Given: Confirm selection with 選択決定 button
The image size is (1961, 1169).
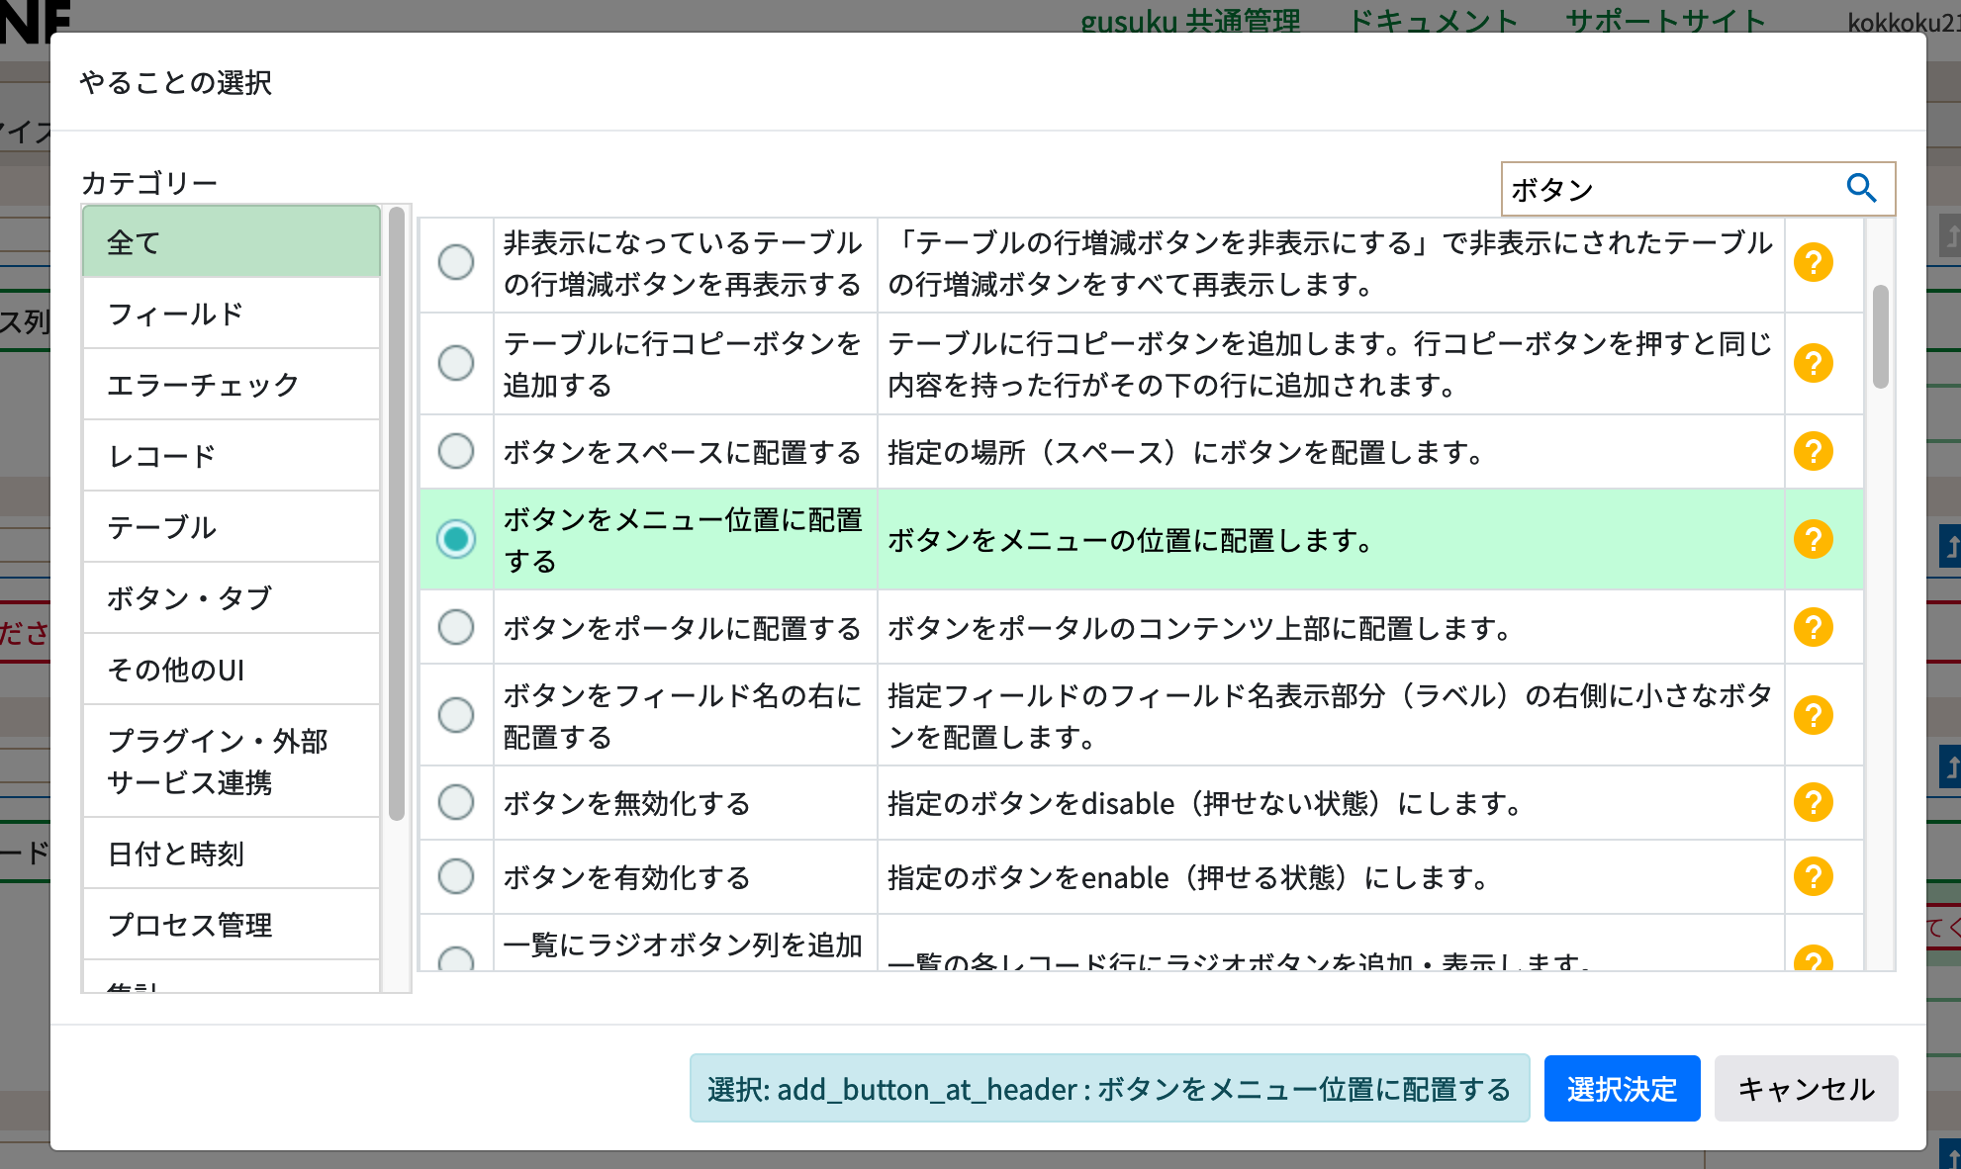Looking at the screenshot, I should point(1622,1088).
